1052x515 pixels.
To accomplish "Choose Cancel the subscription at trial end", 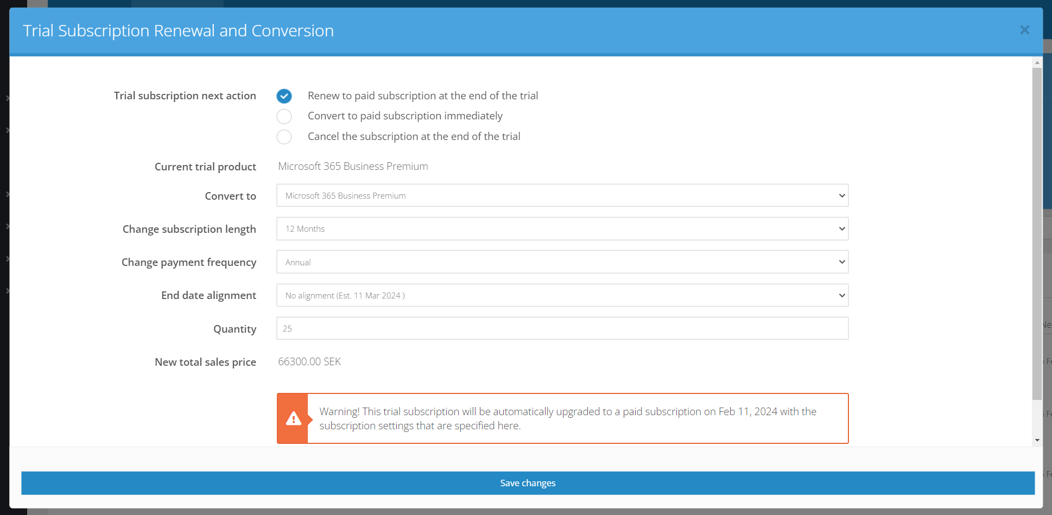I will [x=284, y=137].
